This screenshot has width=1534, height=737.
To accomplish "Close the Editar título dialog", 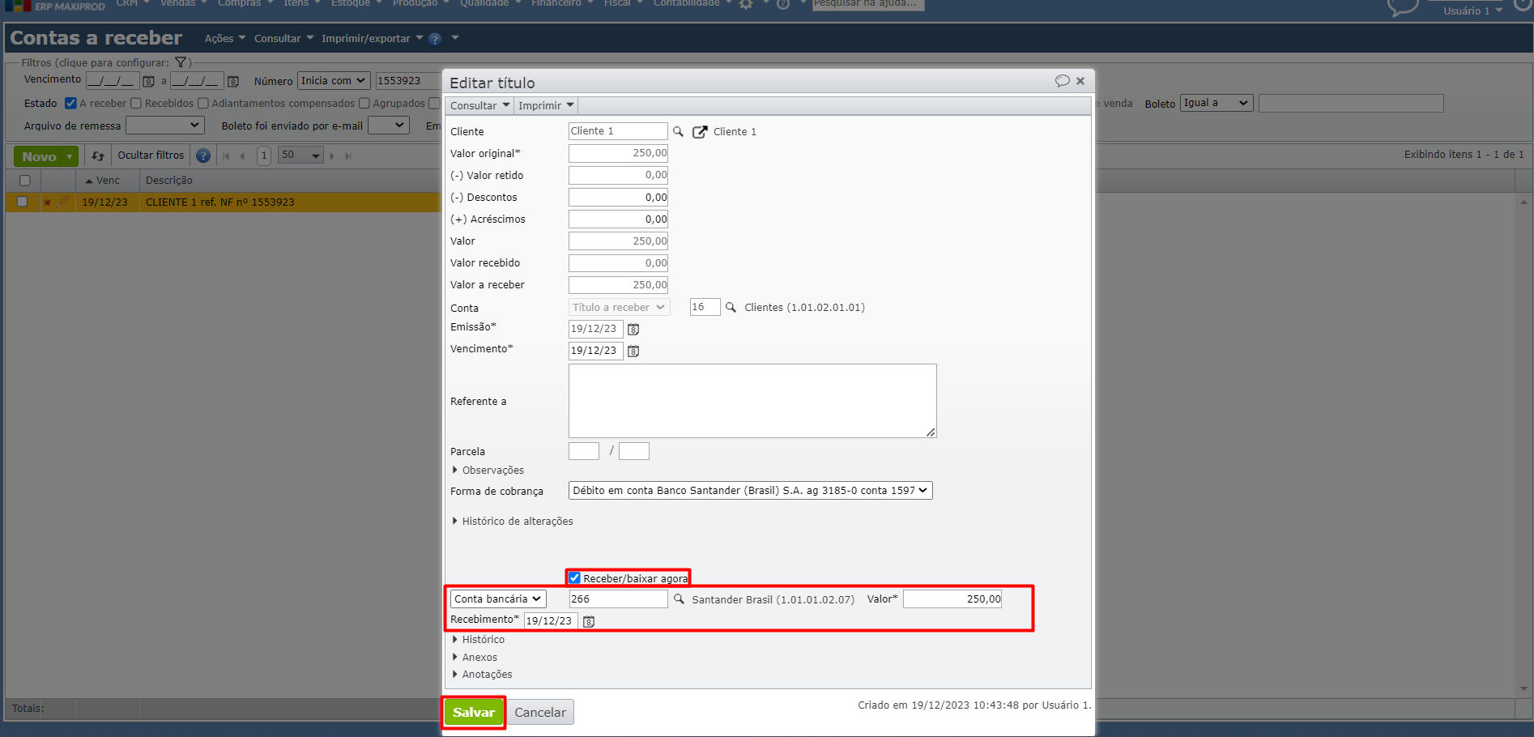I will pos(1080,81).
